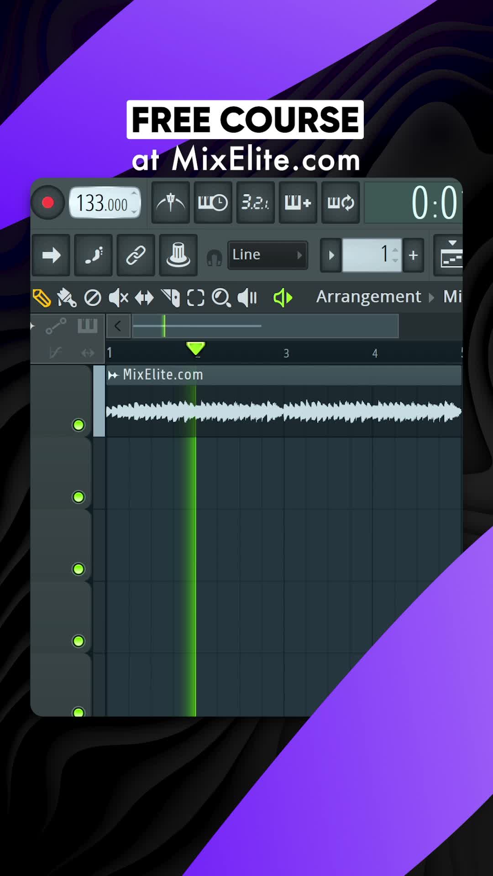Viewport: 493px width, 876px height.
Task: Select the Slip tool
Action: tap(144, 298)
